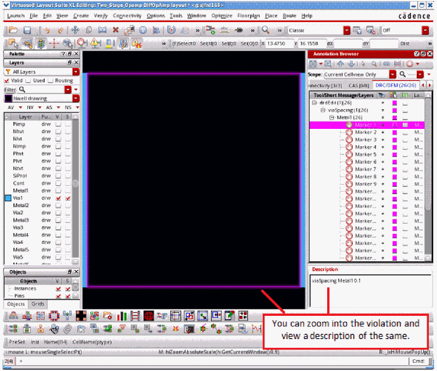Open the Off dropdown in top toolbar
The image size is (437, 371).
425,30
